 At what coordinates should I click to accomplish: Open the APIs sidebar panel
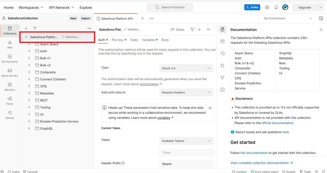(x=10, y=44)
